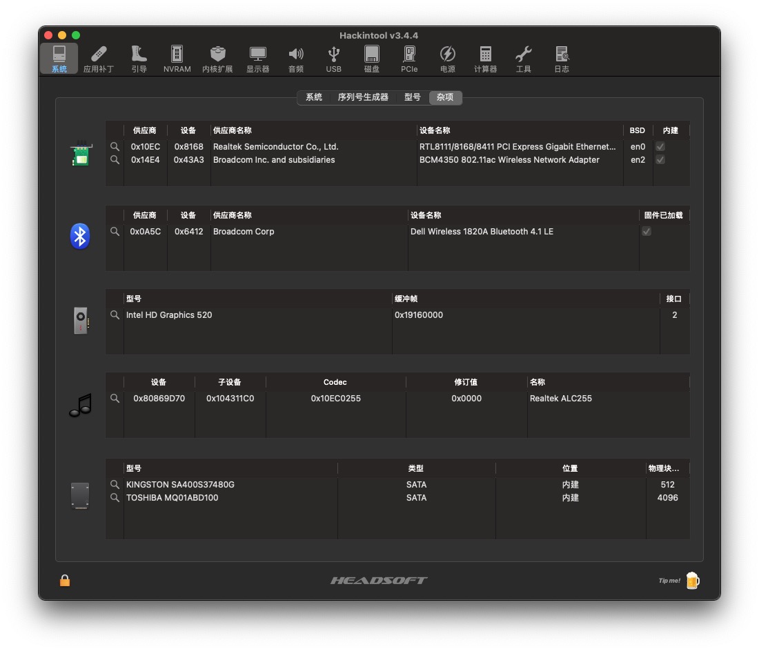The height and width of the screenshot is (651, 759).
Task: Click the HEADSOFT logo link
Action: pyautogui.click(x=379, y=581)
